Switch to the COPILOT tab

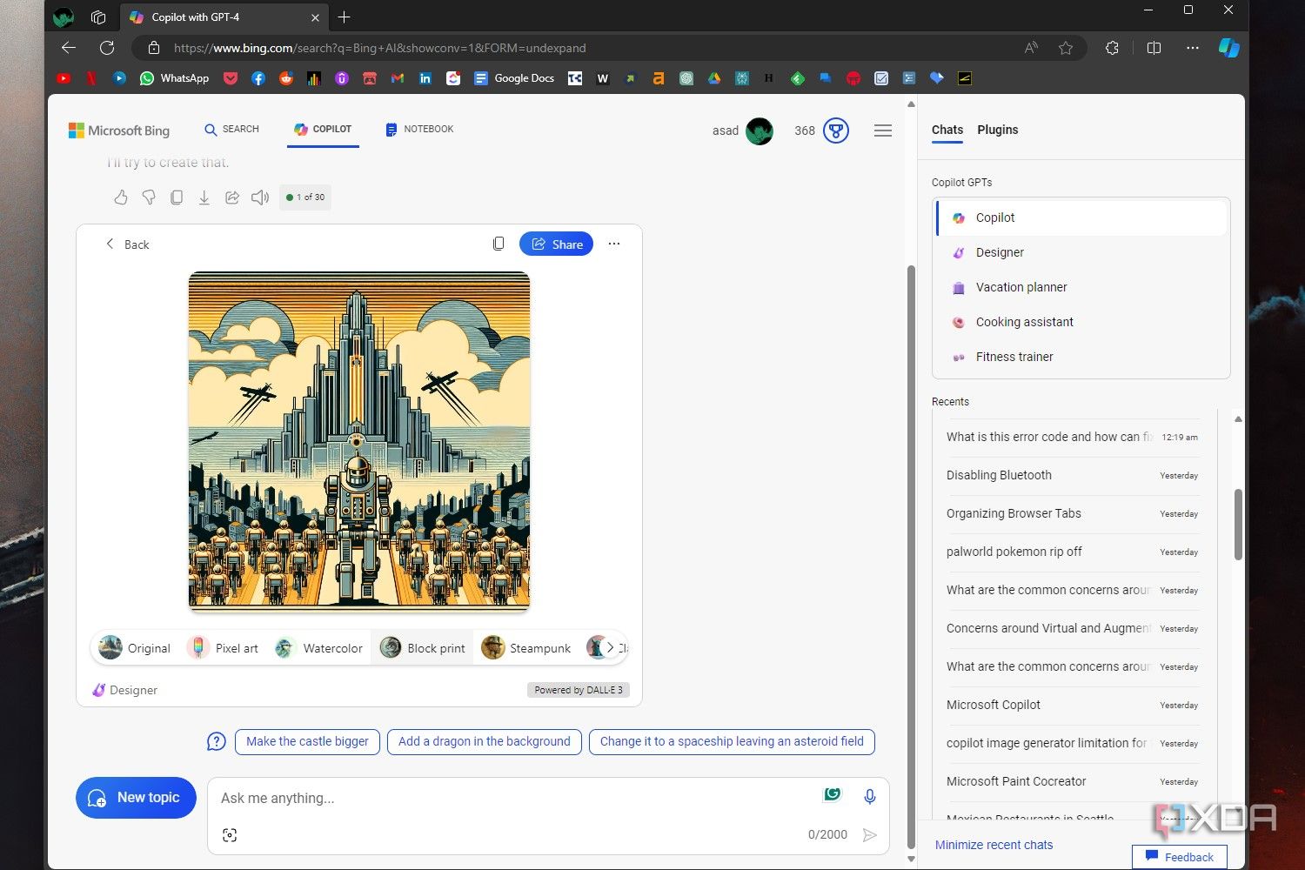323,129
